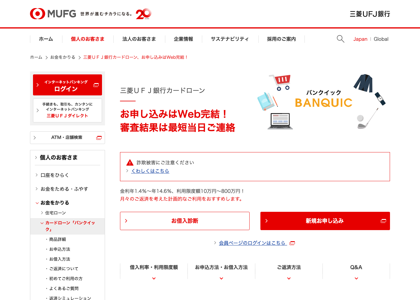
Task: Click the new-window icon on ログイン button
Action: coord(96,85)
